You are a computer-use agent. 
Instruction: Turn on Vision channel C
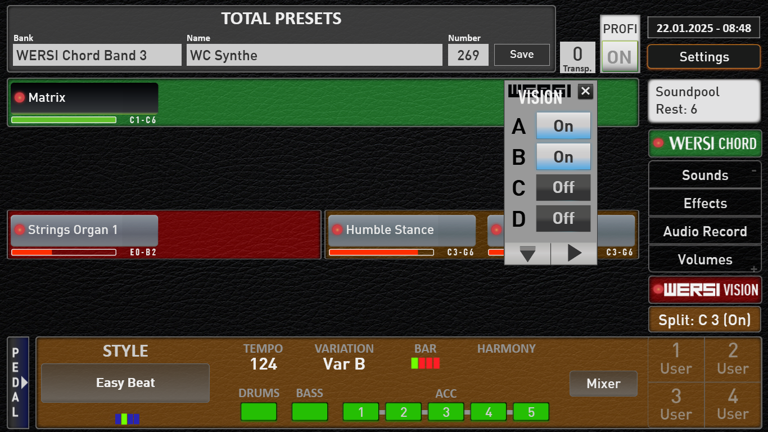click(x=563, y=187)
